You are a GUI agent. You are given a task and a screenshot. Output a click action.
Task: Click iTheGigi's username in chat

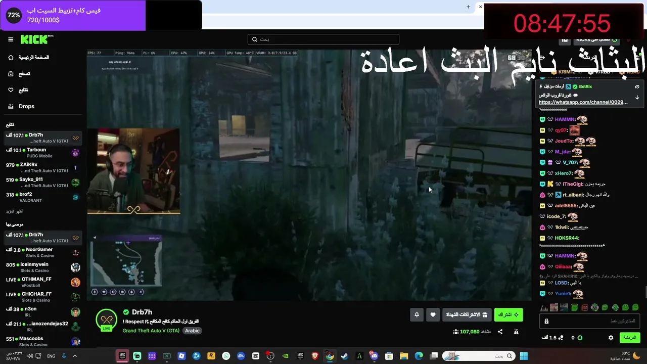573,184
